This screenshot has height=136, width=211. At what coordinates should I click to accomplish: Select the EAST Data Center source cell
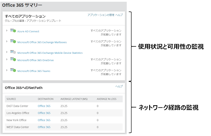pos(17,106)
